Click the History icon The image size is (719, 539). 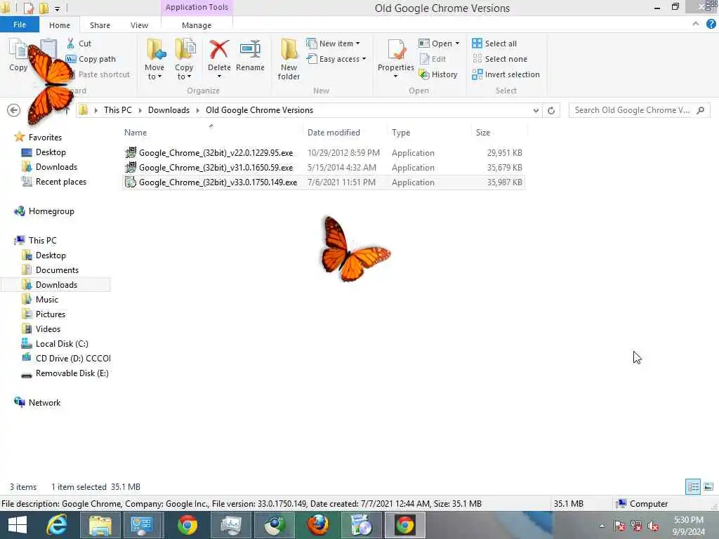425,74
